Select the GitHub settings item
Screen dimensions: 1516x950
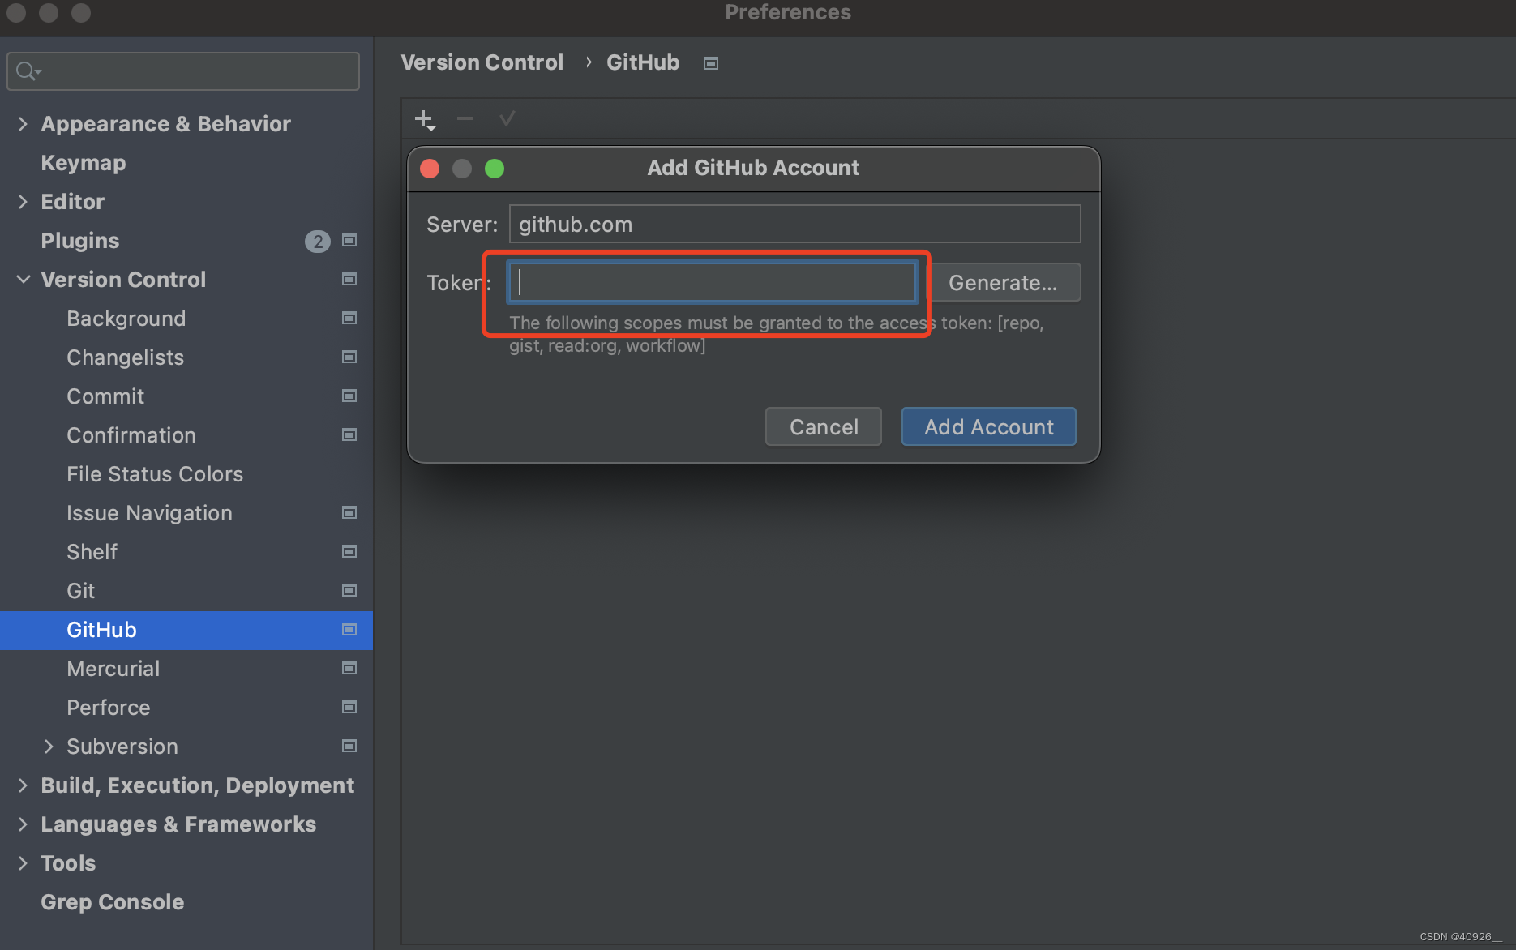click(186, 630)
